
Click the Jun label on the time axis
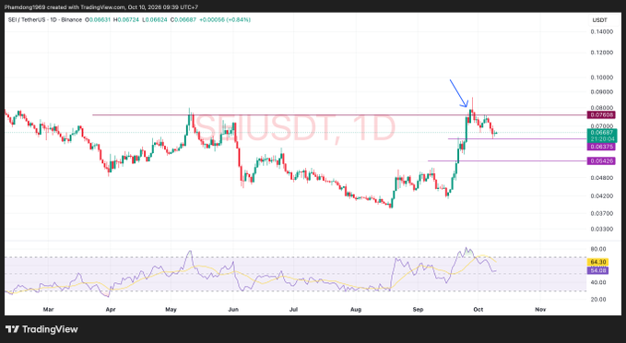coord(233,310)
